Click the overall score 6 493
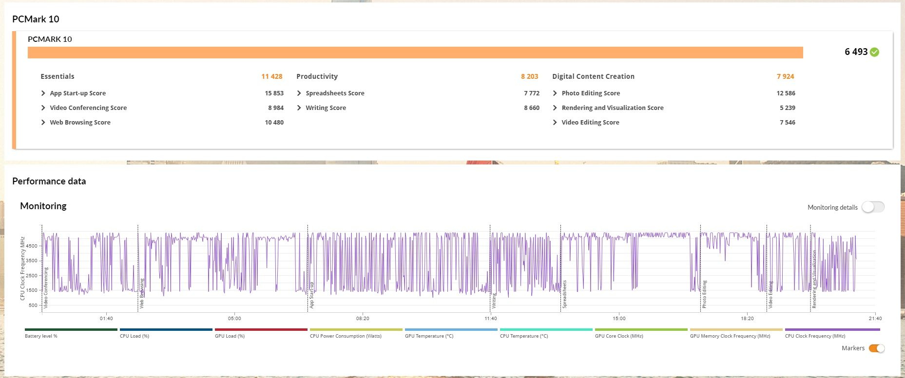This screenshot has width=905, height=378. point(856,52)
